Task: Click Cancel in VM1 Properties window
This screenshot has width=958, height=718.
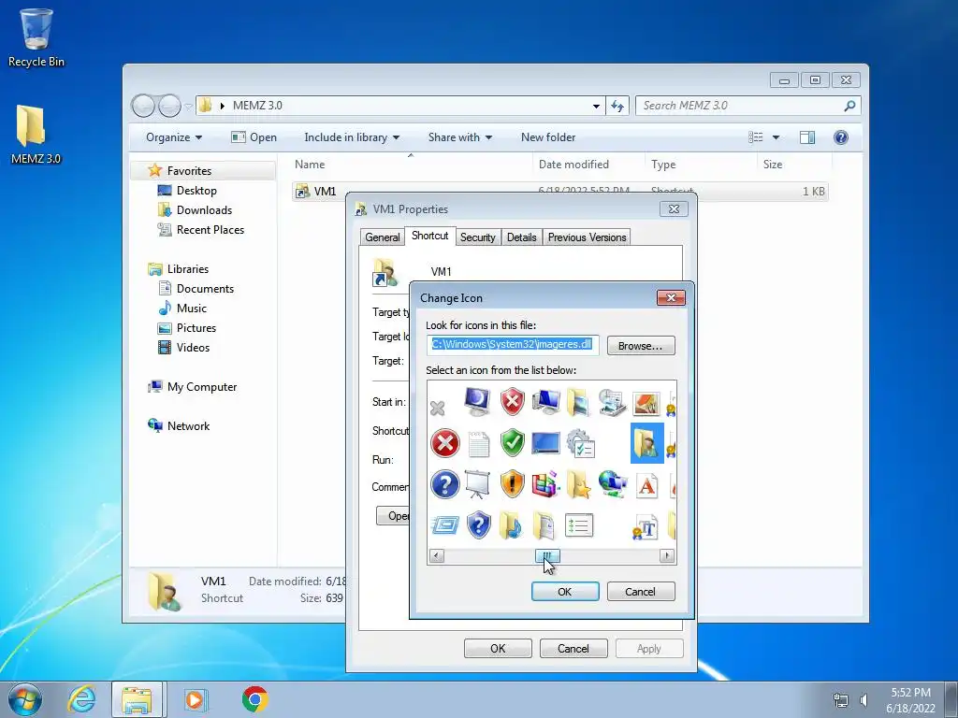Action: click(573, 649)
